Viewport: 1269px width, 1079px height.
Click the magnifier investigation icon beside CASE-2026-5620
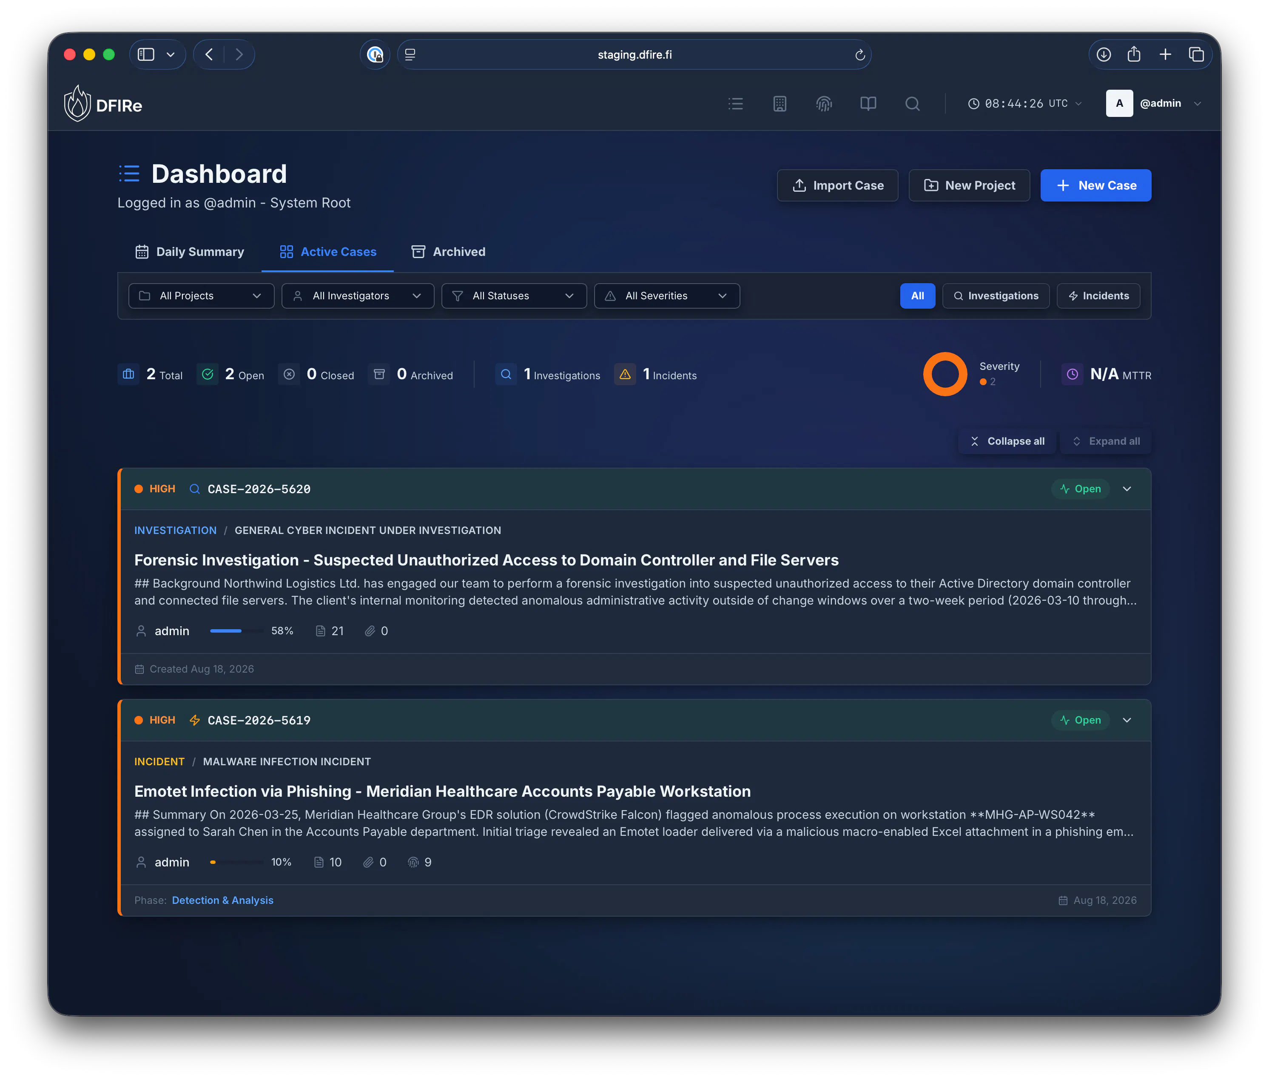[195, 489]
